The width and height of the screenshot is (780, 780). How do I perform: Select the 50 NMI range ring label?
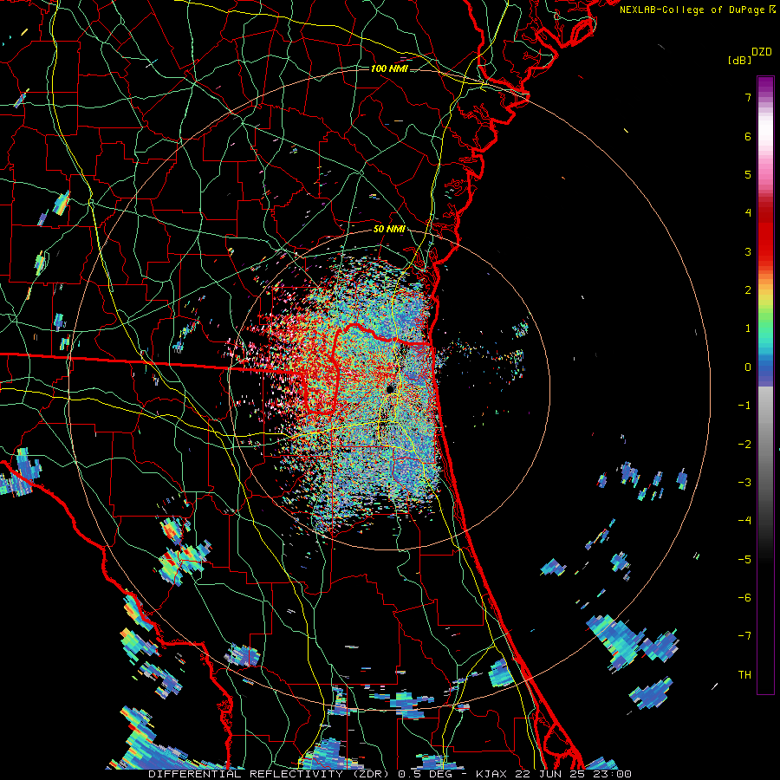point(389,229)
